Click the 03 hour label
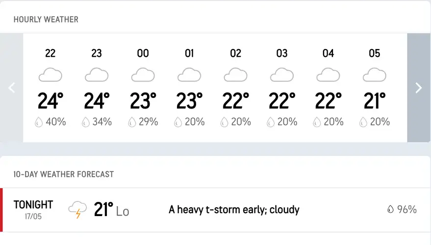Image resolution: width=431 pixels, height=245 pixels. coord(282,53)
